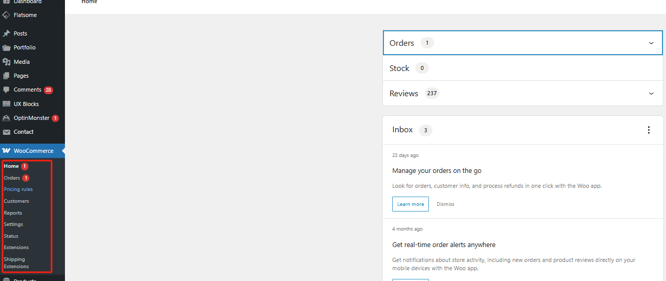Click Learn more on orders message
This screenshot has width=666, height=281.
pos(410,204)
